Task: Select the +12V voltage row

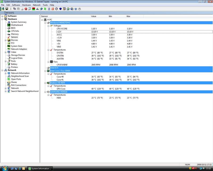Action: [59, 32]
